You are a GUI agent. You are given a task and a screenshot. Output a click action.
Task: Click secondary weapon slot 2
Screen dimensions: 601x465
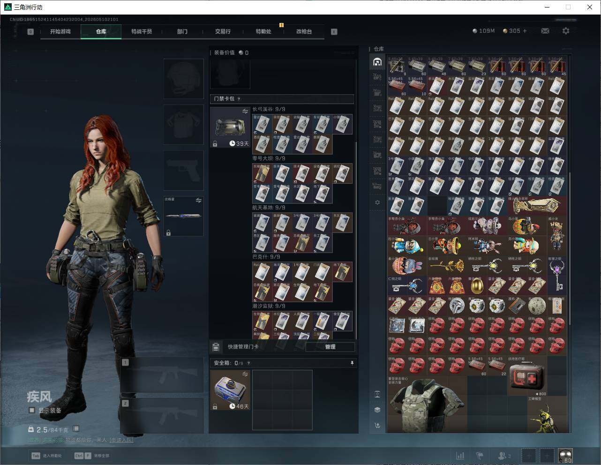pyautogui.click(x=162, y=416)
